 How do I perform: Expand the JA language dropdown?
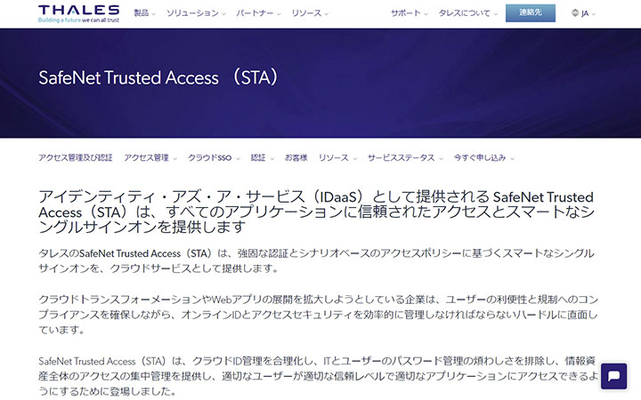588,13
